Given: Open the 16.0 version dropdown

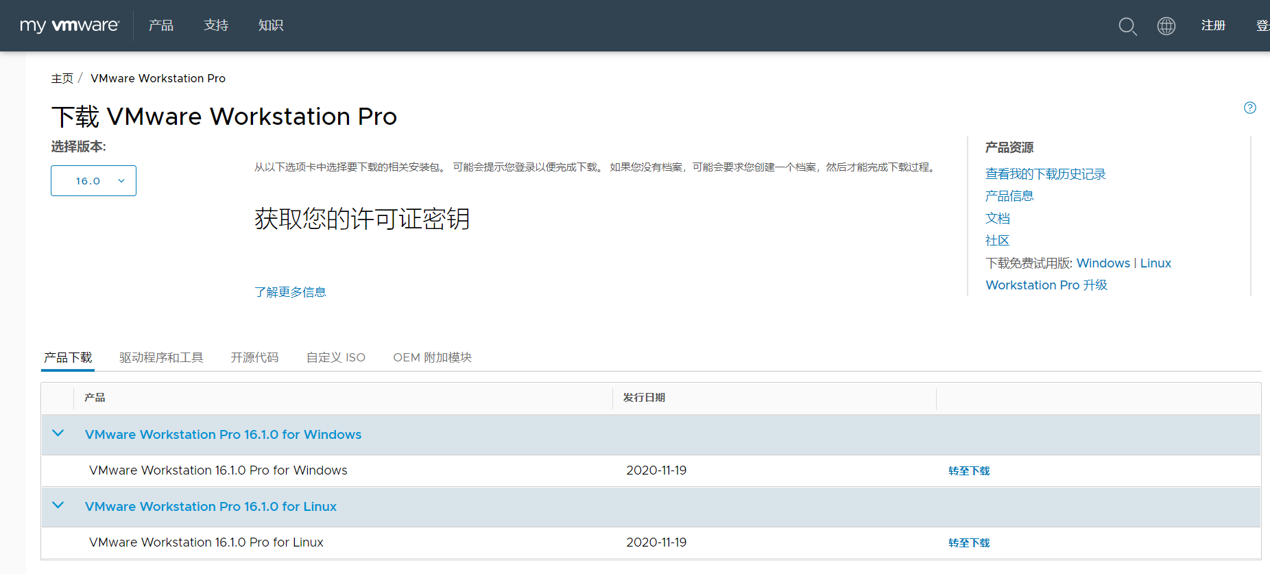Looking at the screenshot, I should point(93,180).
